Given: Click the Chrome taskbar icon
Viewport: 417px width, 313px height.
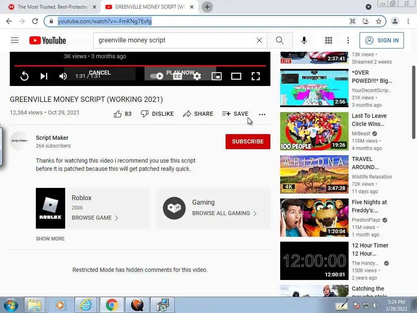Looking at the screenshot, I should click(112, 305).
